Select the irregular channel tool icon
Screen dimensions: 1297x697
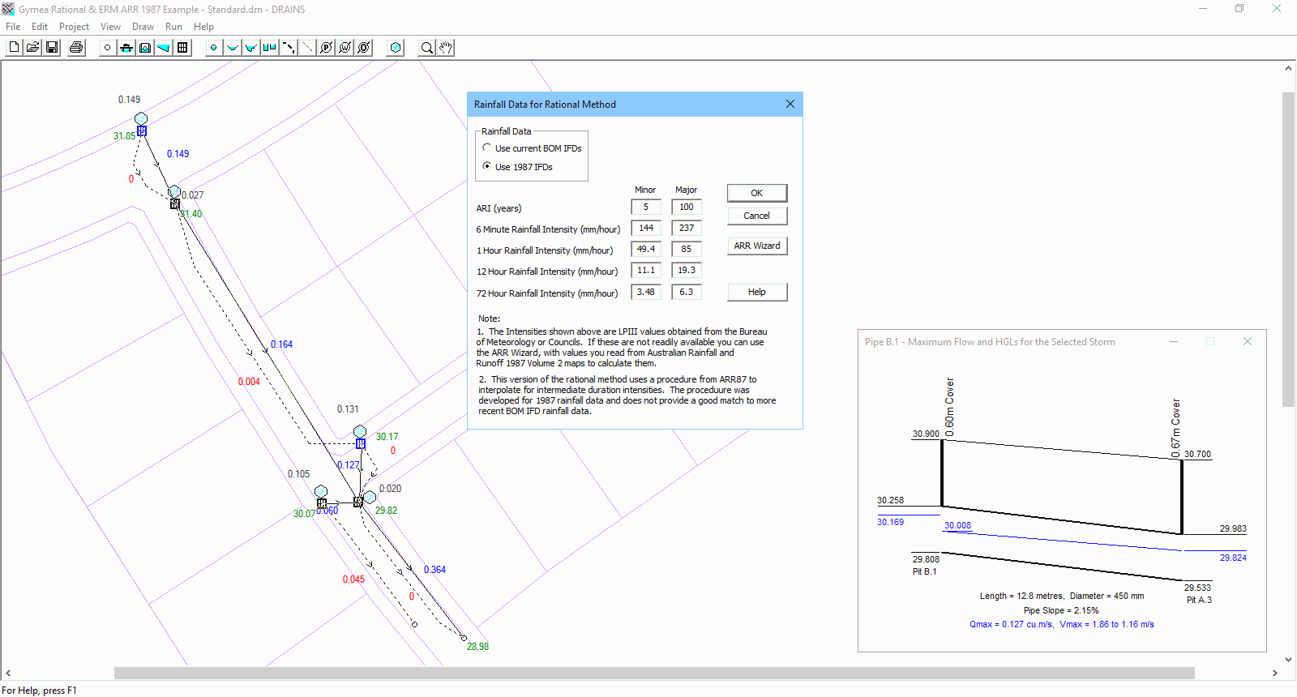250,48
